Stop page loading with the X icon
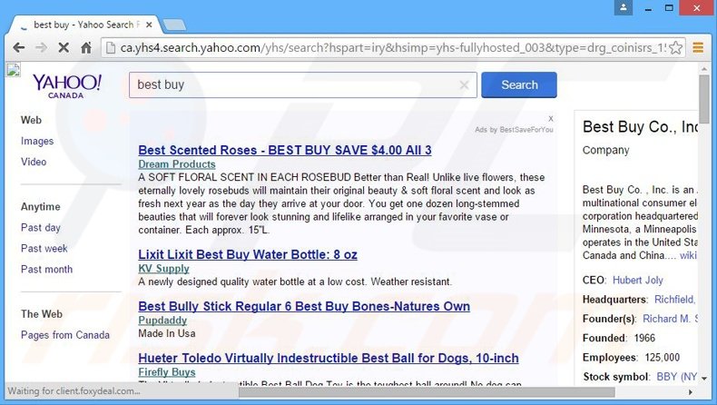This screenshot has height=405, width=717. click(64, 47)
